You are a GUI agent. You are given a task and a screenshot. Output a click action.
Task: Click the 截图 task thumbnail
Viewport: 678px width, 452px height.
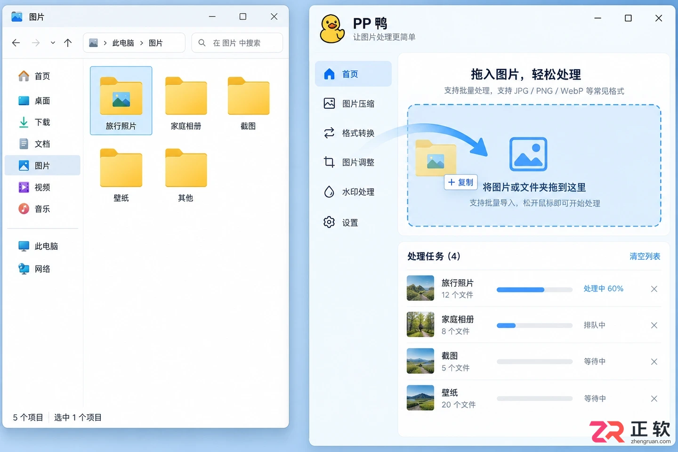(x=420, y=361)
